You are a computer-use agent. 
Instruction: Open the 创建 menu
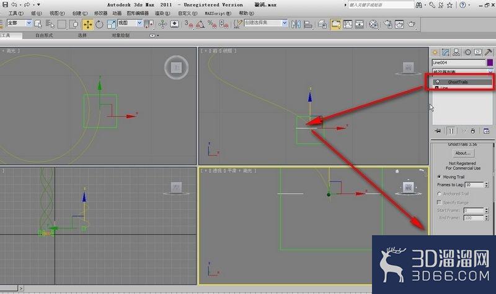pos(80,13)
